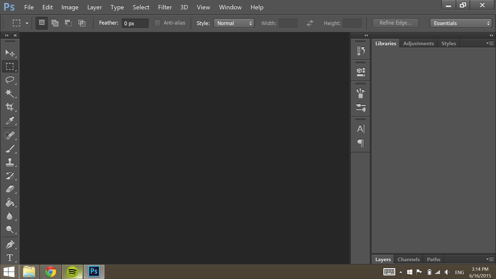Select the Dodge tool
Image resolution: width=496 pixels, height=279 pixels.
click(x=10, y=230)
